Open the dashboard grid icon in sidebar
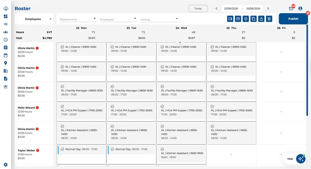Image resolution: width=311 pixels, height=169 pixels. pyautogui.click(x=6, y=16)
